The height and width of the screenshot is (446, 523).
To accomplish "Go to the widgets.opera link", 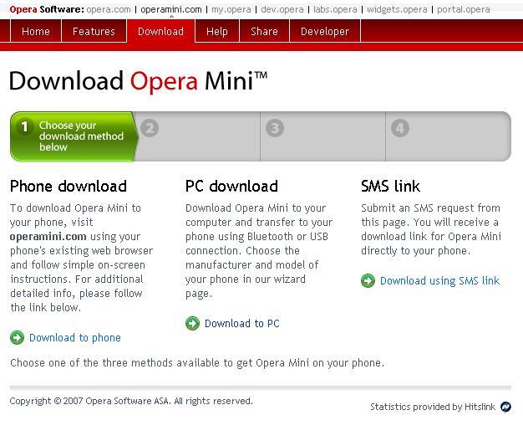I will point(397,9).
